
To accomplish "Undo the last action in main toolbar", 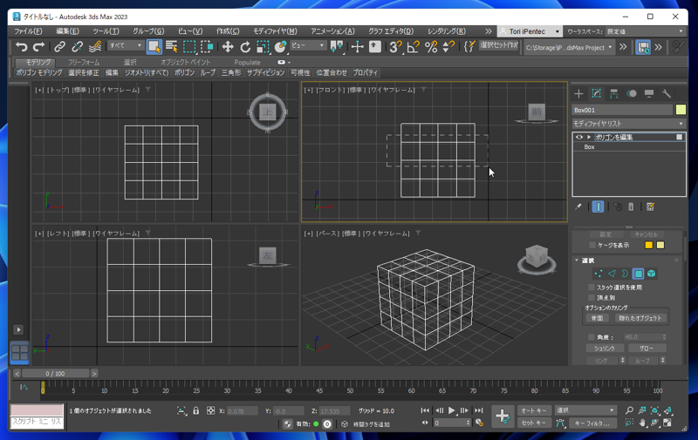I will click(x=21, y=47).
